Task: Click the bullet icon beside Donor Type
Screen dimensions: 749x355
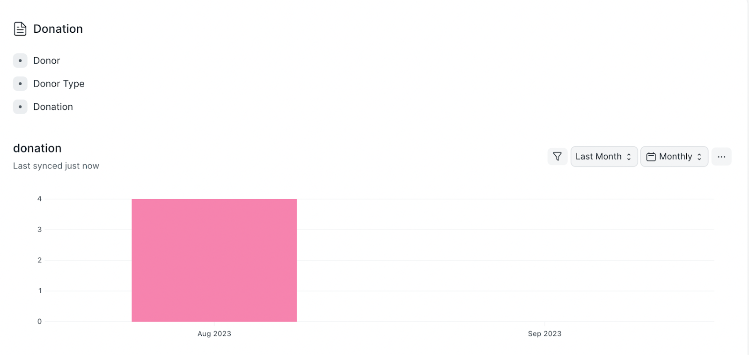Action: tap(20, 84)
